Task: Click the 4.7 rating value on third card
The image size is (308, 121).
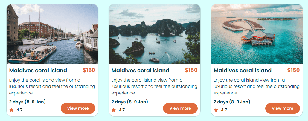Action: point(224,110)
